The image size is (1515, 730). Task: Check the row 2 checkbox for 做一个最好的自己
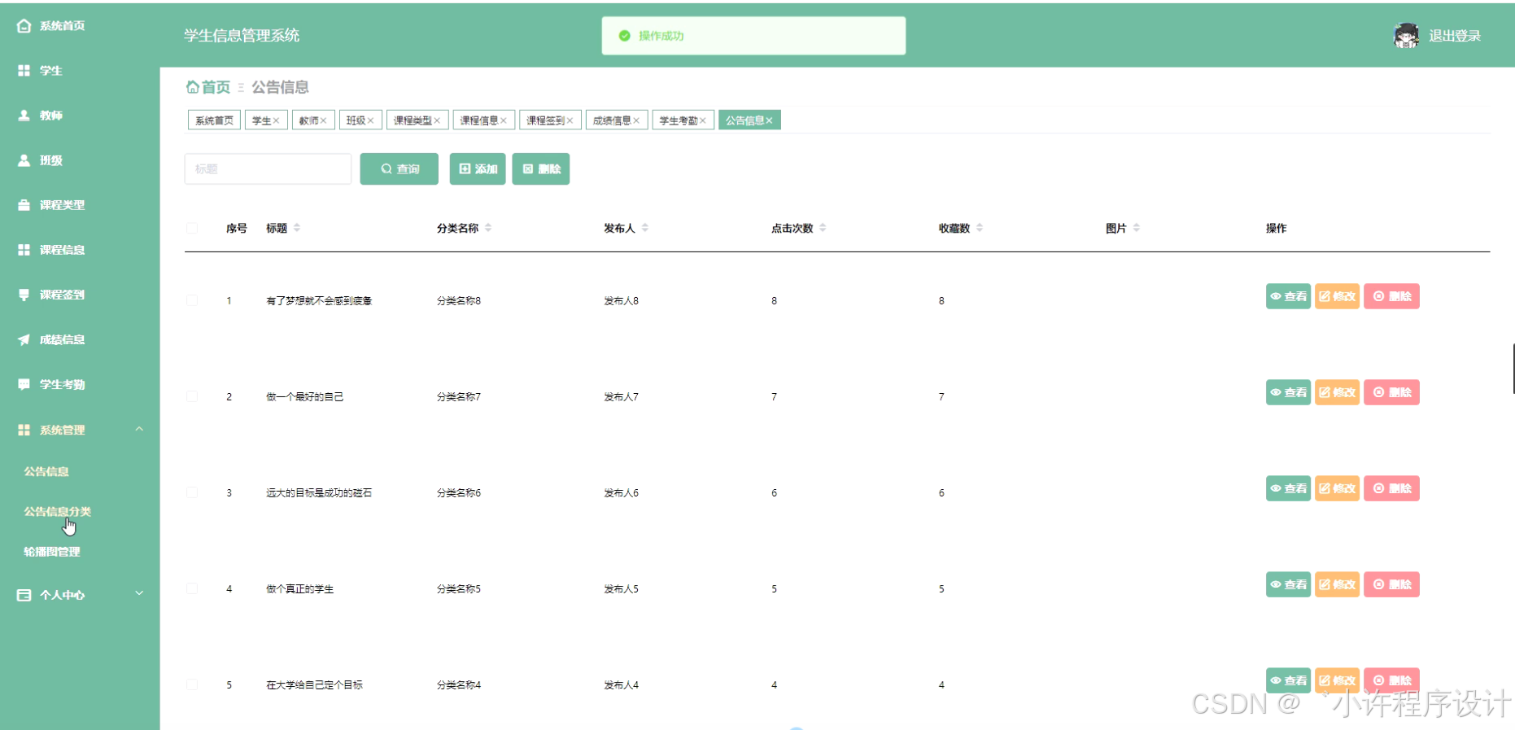(x=192, y=396)
